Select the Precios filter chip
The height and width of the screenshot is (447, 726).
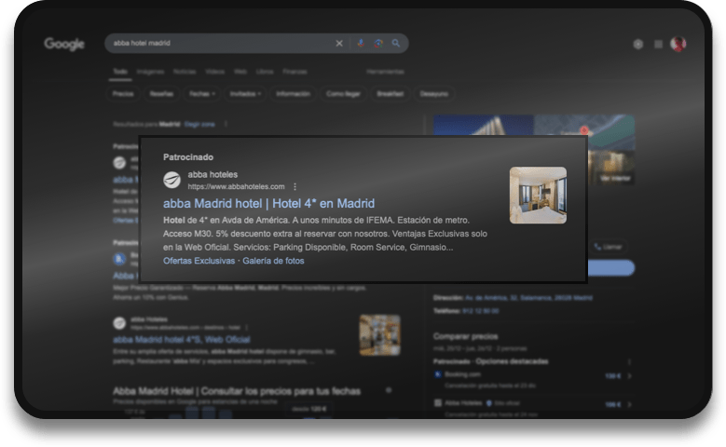pos(123,94)
